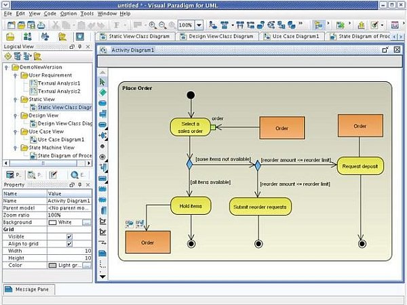Click the new project icon in the toolbar
The image size is (407, 305).
tap(9, 24)
